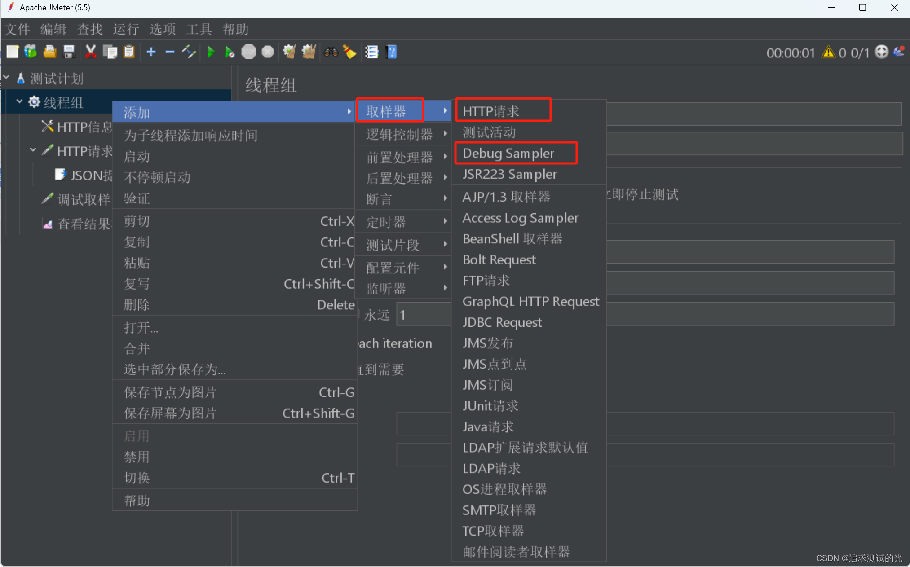Expand the 配置元件 submenu

coord(404,268)
